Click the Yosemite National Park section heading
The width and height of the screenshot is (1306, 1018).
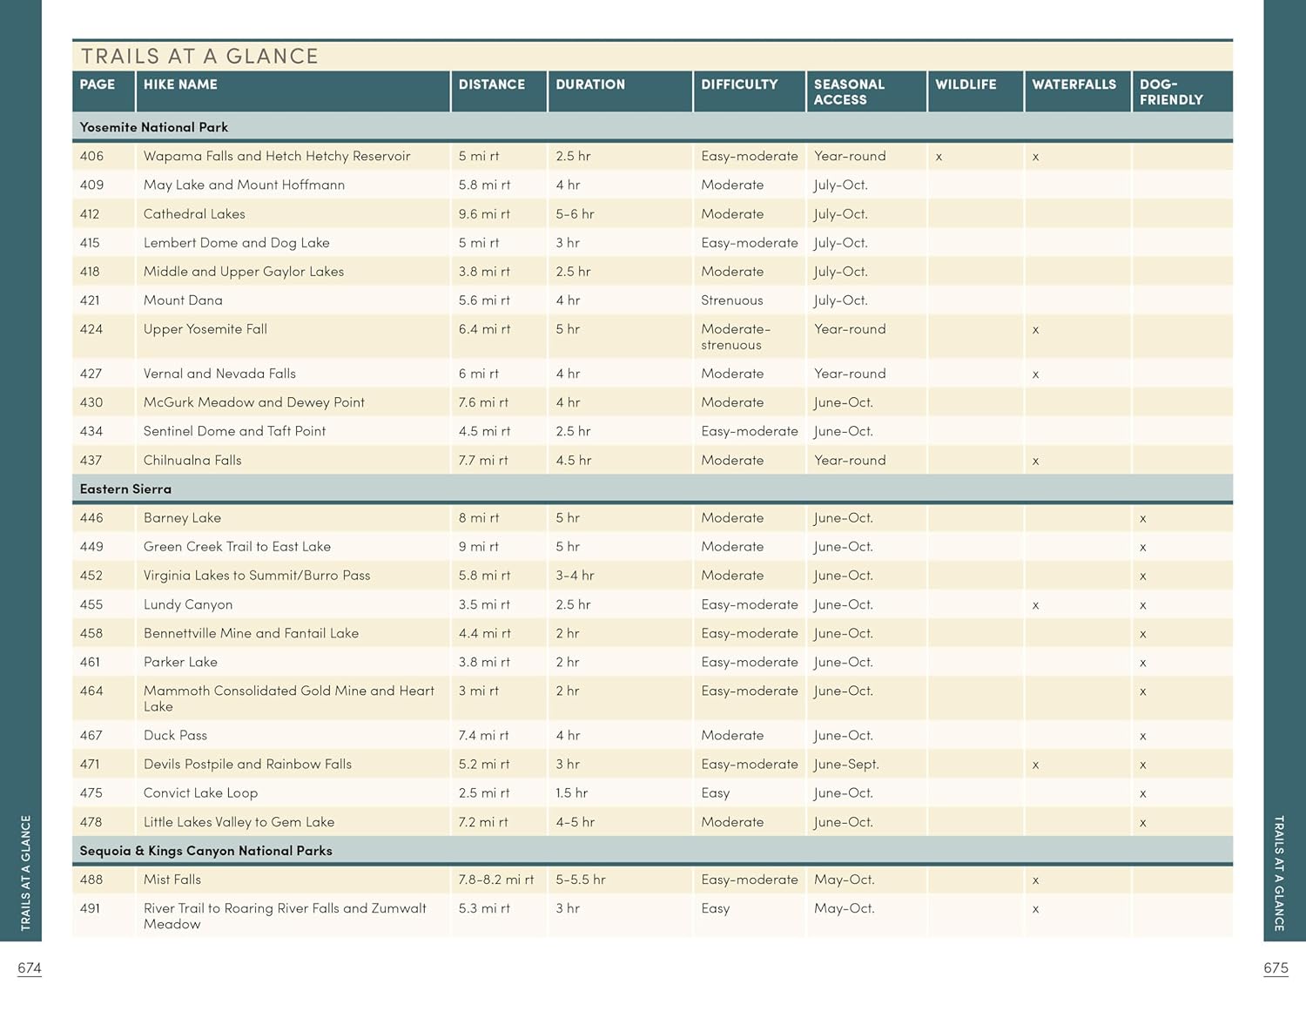pyautogui.click(x=153, y=127)
